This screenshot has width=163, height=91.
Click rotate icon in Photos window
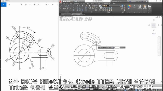35,5
